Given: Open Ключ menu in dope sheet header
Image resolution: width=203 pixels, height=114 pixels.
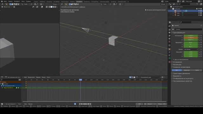Looking at the screenshot, I should (x=49, y=77).
